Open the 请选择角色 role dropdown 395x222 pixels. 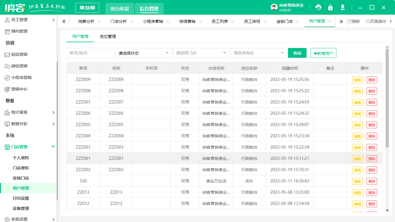[x=258, y=53]
